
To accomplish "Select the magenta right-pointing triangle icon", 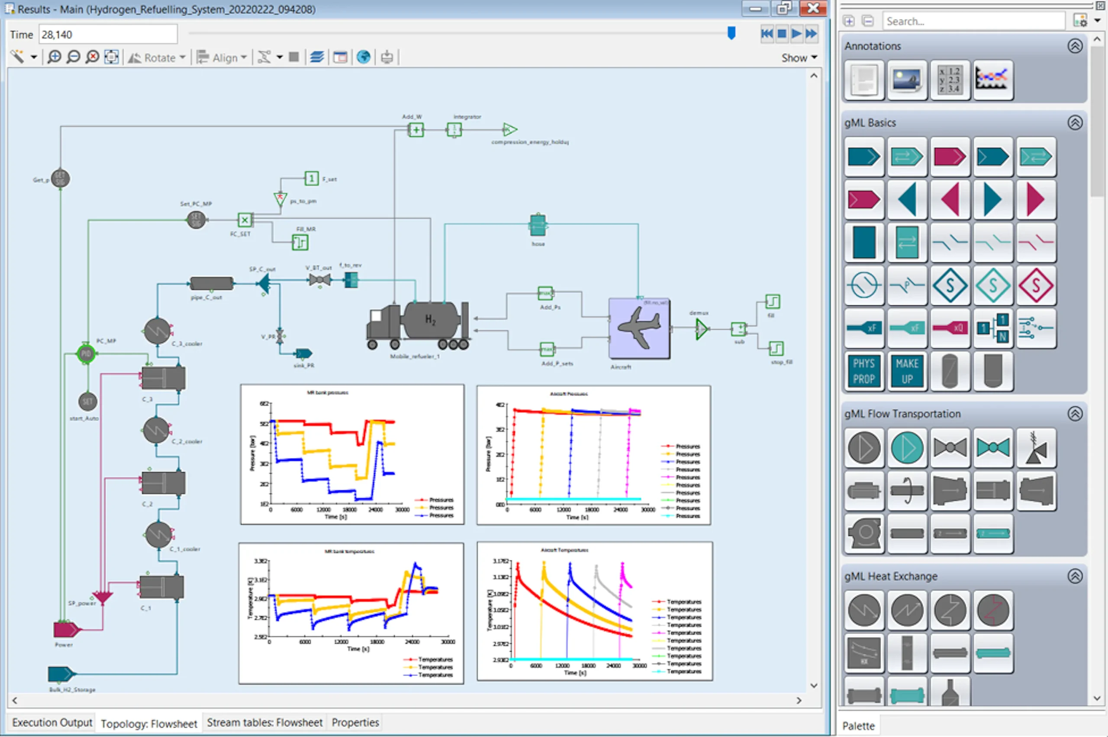I will 1036,200.
